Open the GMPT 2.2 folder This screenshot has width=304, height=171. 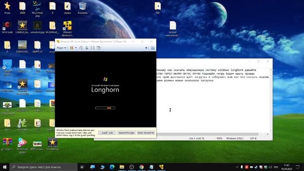click(x=38, y=47)
